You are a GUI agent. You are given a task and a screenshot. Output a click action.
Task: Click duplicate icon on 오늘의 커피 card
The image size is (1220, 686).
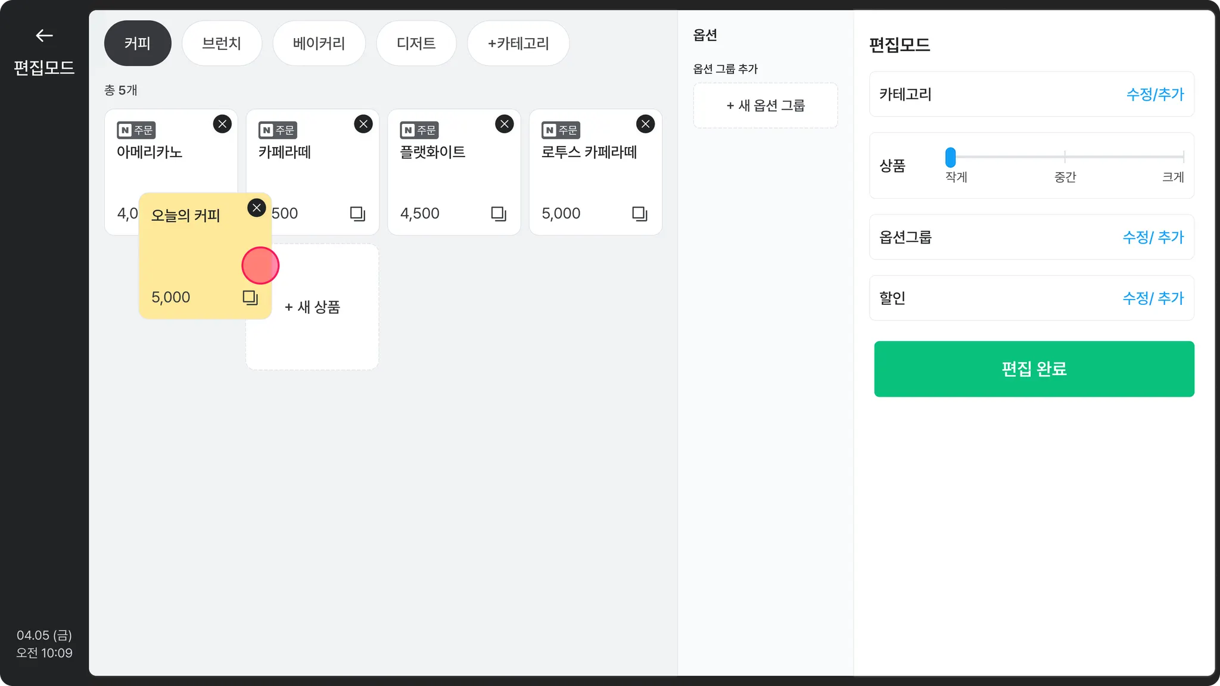[x=250, y=298]
